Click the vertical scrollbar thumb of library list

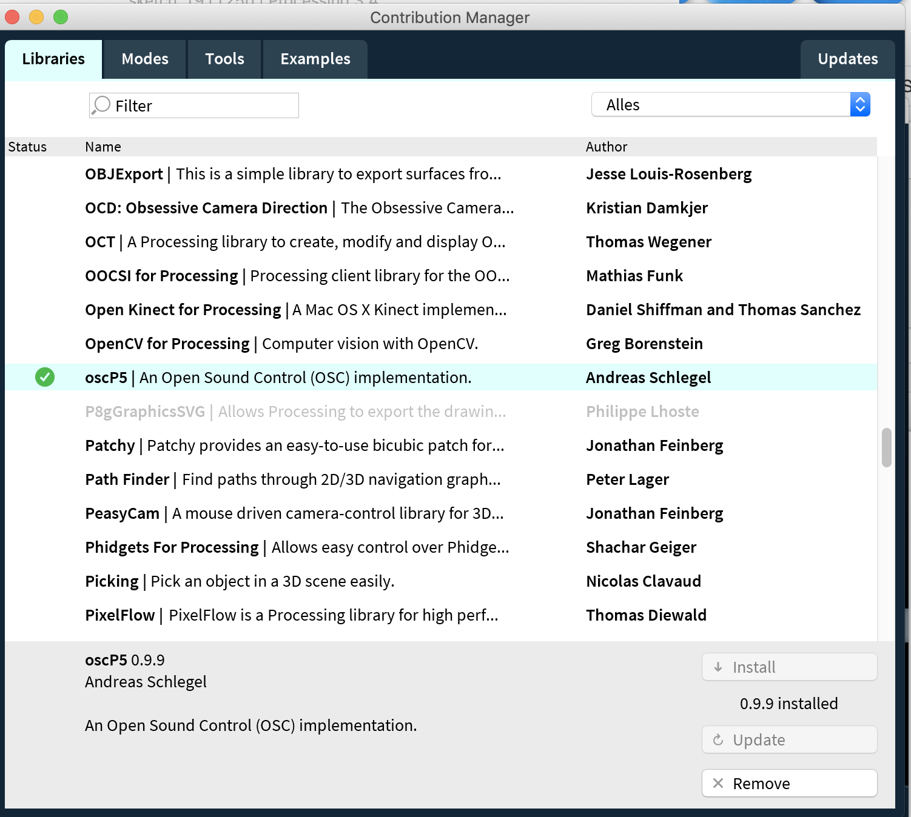[886, 447]
